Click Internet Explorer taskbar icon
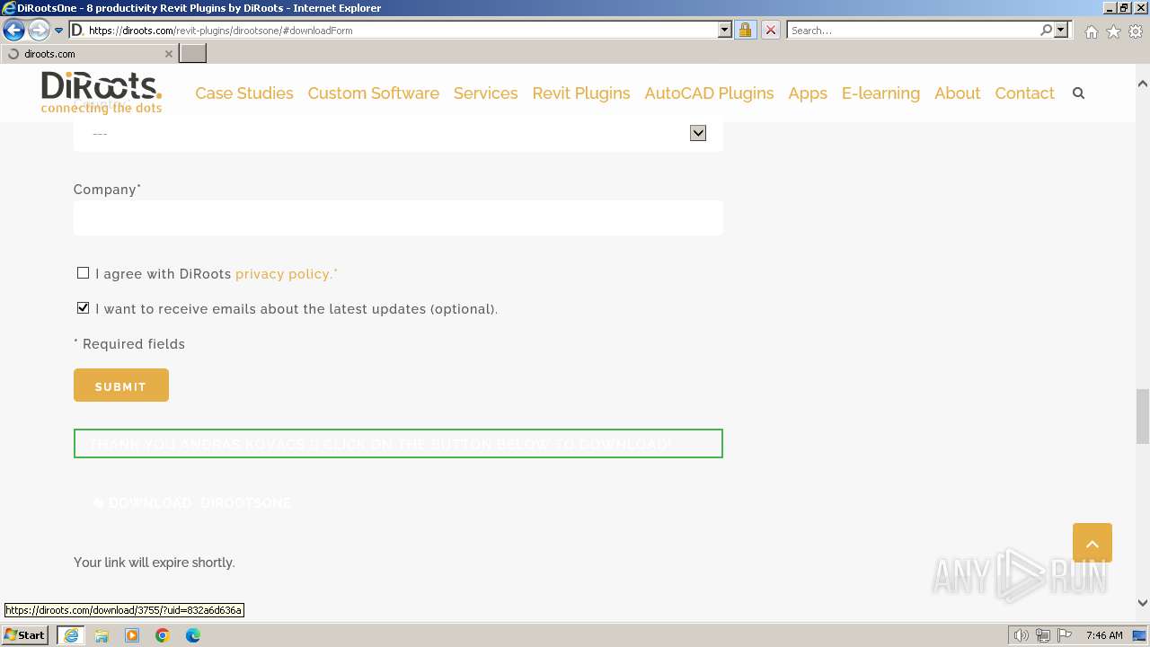 70,635
